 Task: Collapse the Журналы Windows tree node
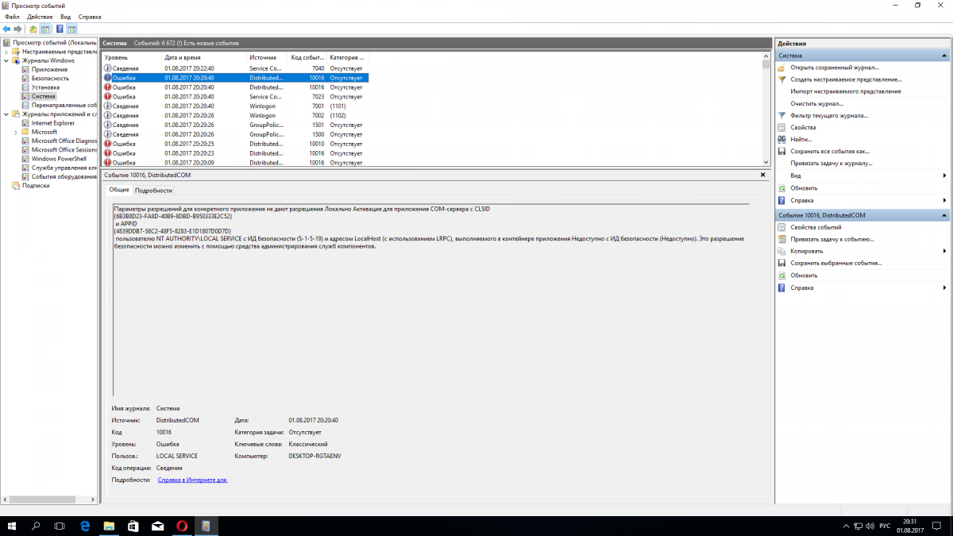point(6,60)
